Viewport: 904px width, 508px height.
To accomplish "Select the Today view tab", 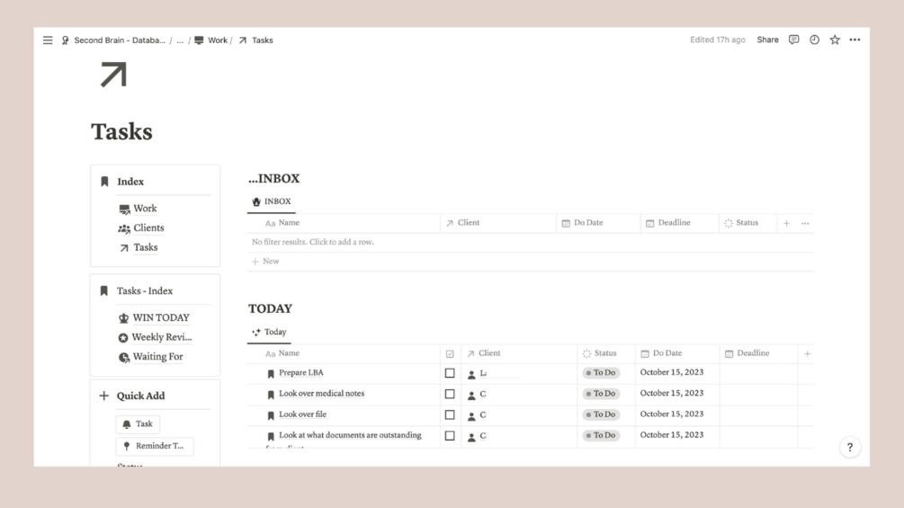I will 269,333.
